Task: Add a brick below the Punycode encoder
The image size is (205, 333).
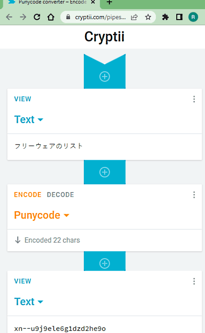Action: coord(104,264)
